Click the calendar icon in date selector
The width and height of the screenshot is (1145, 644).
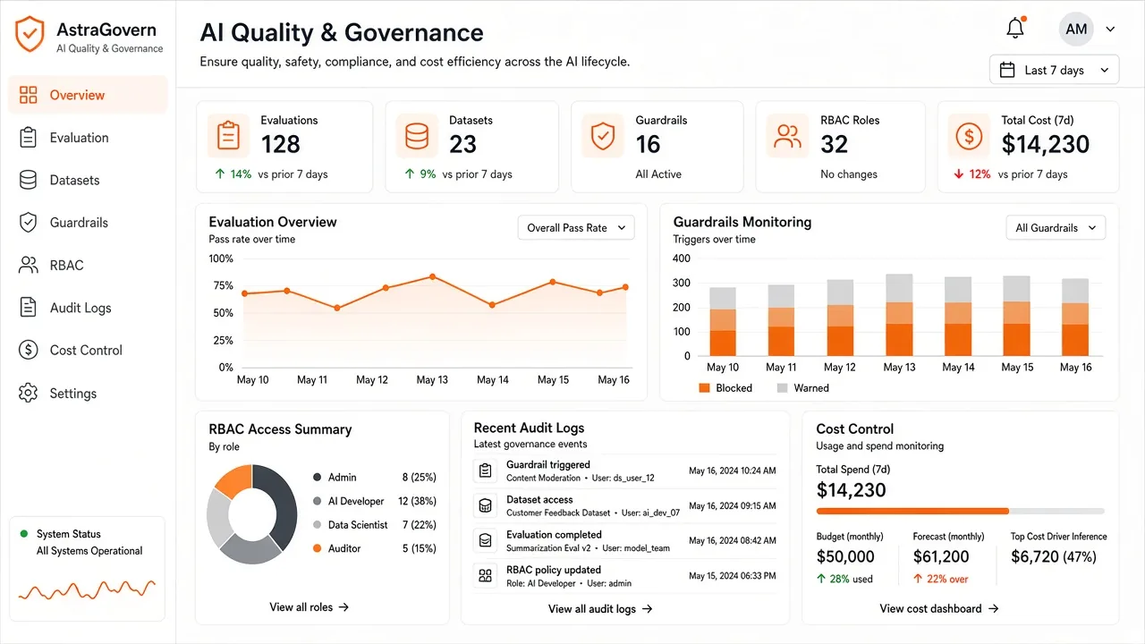coord(1007,70)
